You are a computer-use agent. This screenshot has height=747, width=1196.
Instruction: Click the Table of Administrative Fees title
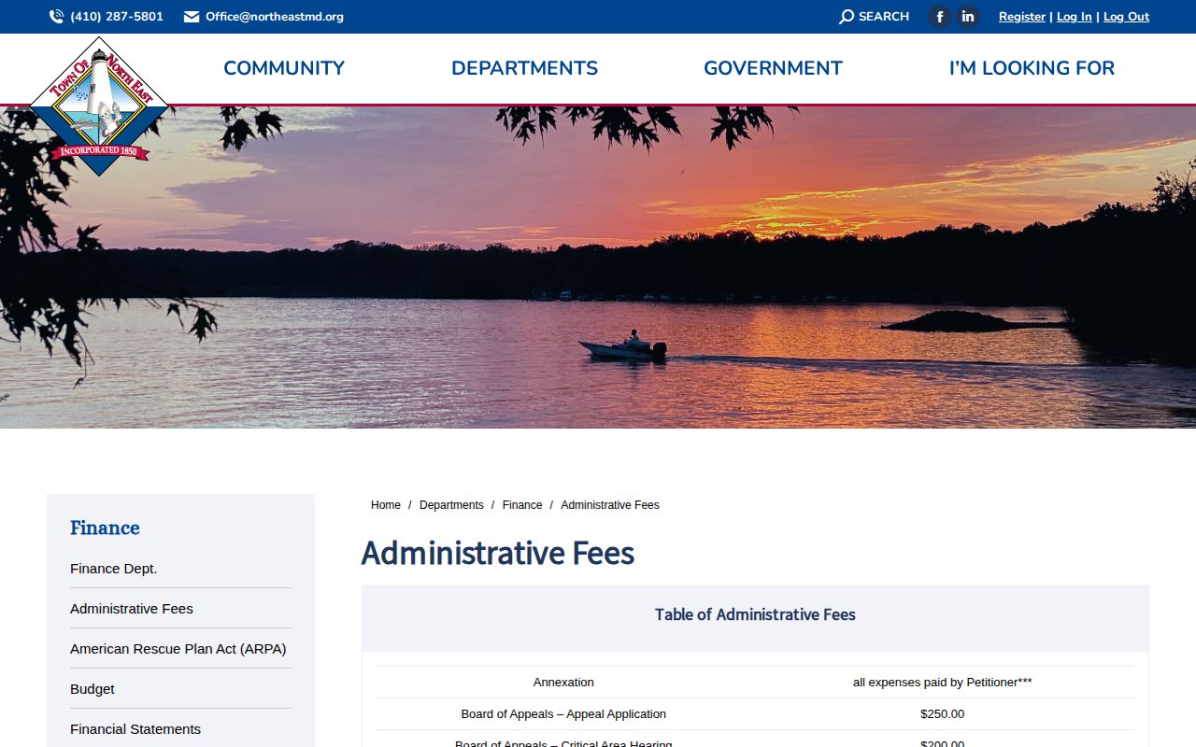[755, 614]
